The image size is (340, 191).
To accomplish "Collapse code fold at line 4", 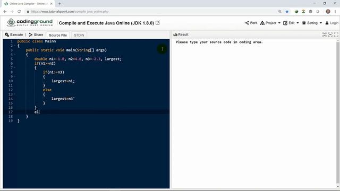I will [x=14, y=55].
